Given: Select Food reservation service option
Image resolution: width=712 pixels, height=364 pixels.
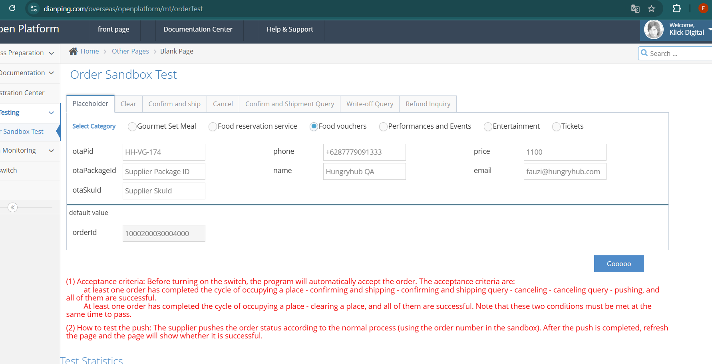Looking at the screenshot, I should pyautogui.click(x=213, y=127).
